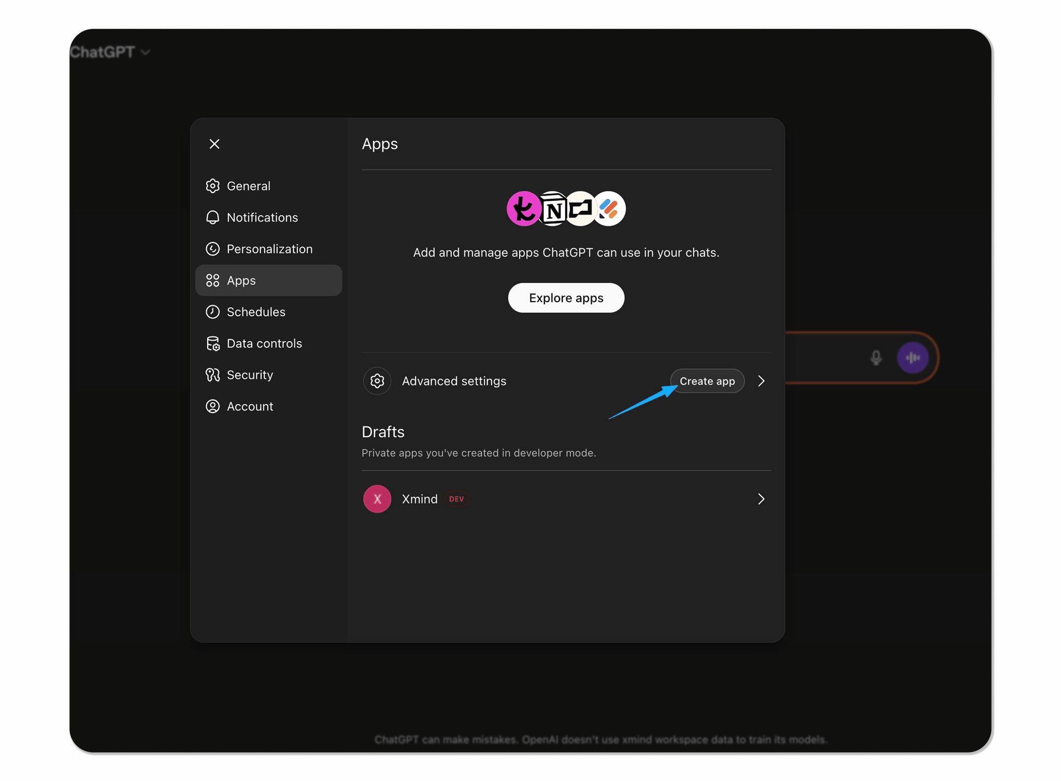Select Security in the settings sidebar
Image resolution: width=1061 pixels, height=781 pixels.
coord(250,375)
